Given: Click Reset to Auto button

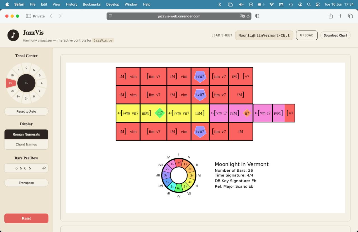Looking at the screenshot, I should pos(26,111).
